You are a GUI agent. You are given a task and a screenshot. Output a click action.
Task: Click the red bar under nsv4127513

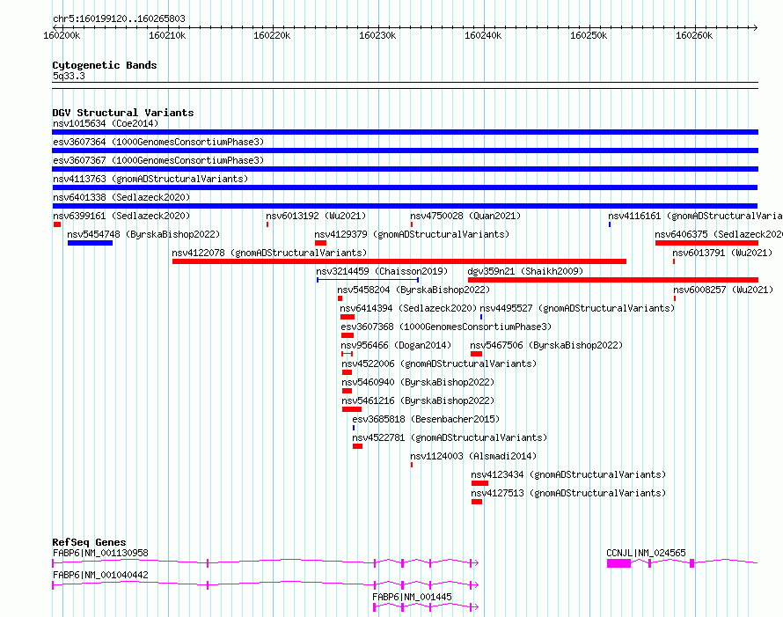coord(477,502)
